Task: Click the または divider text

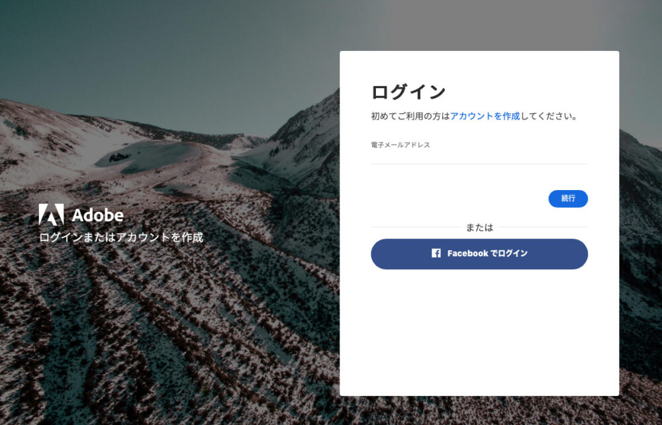Action: tap(479, 228)
